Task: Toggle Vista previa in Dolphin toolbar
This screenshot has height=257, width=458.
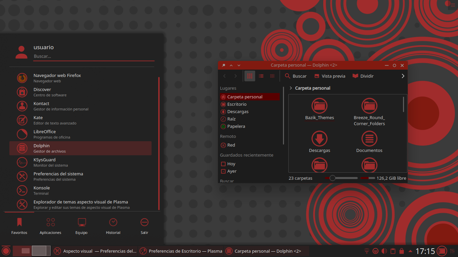Action: [x=330, y=76]
